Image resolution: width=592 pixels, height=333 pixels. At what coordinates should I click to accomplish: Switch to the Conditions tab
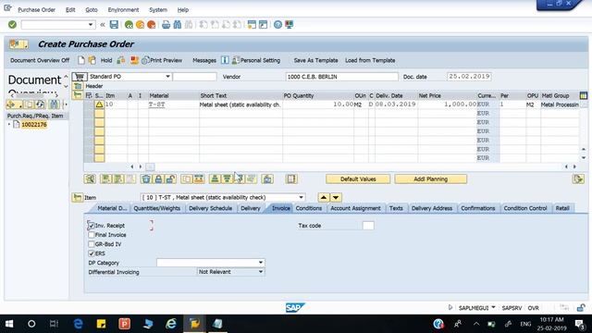point(308,208)
